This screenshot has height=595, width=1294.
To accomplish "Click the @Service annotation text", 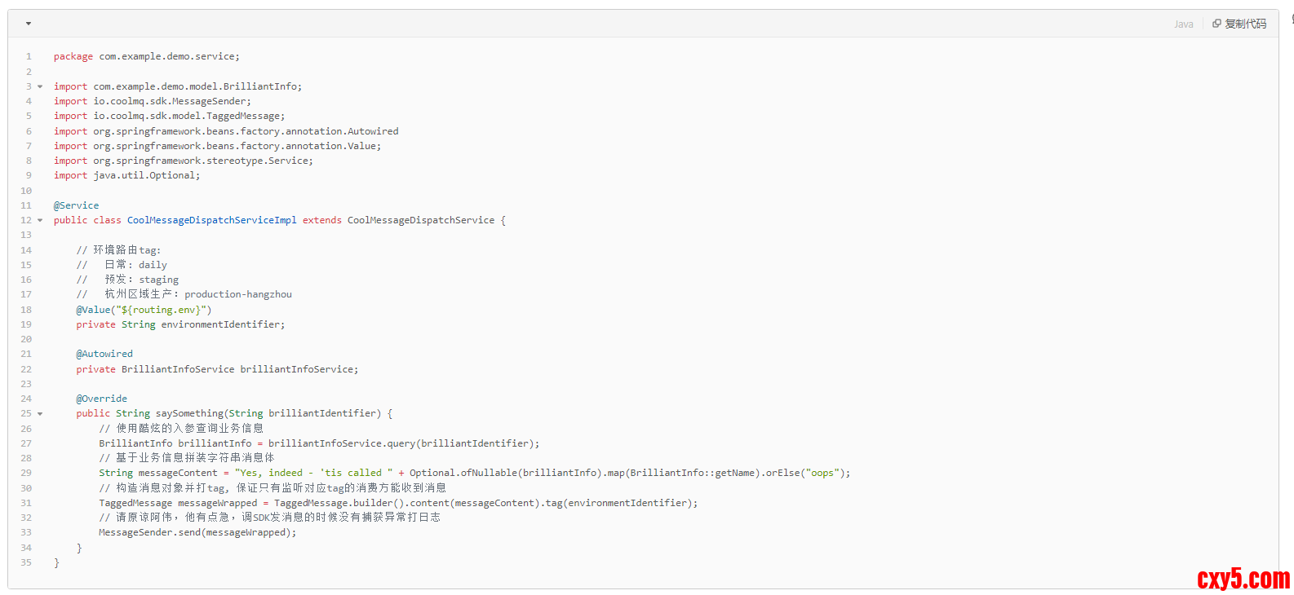I will point(76,205).
